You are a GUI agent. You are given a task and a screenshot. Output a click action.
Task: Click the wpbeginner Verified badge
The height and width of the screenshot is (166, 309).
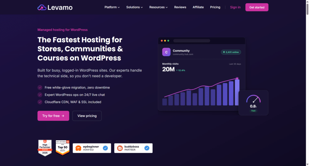click(92, 148)
